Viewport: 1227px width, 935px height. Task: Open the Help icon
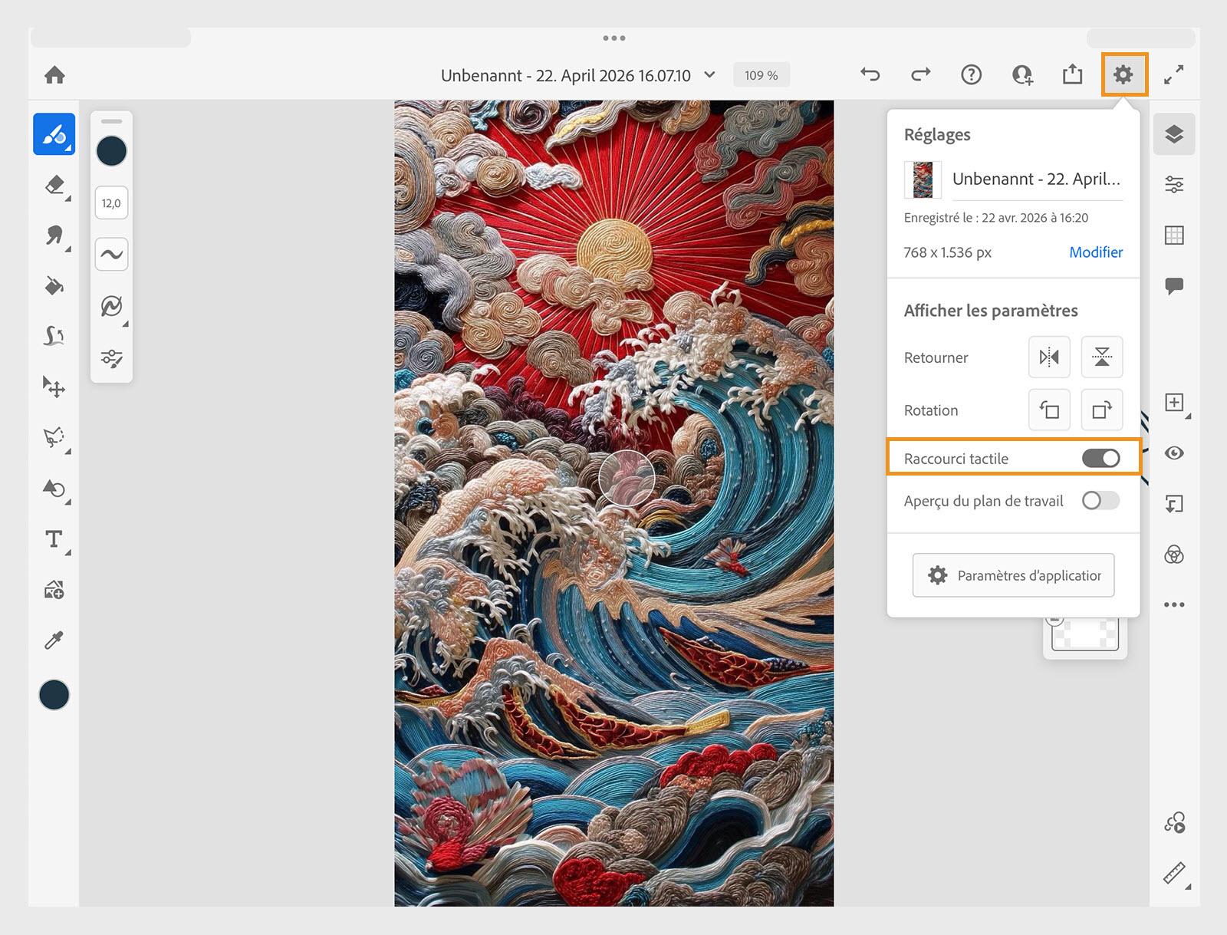click(971, 74)
